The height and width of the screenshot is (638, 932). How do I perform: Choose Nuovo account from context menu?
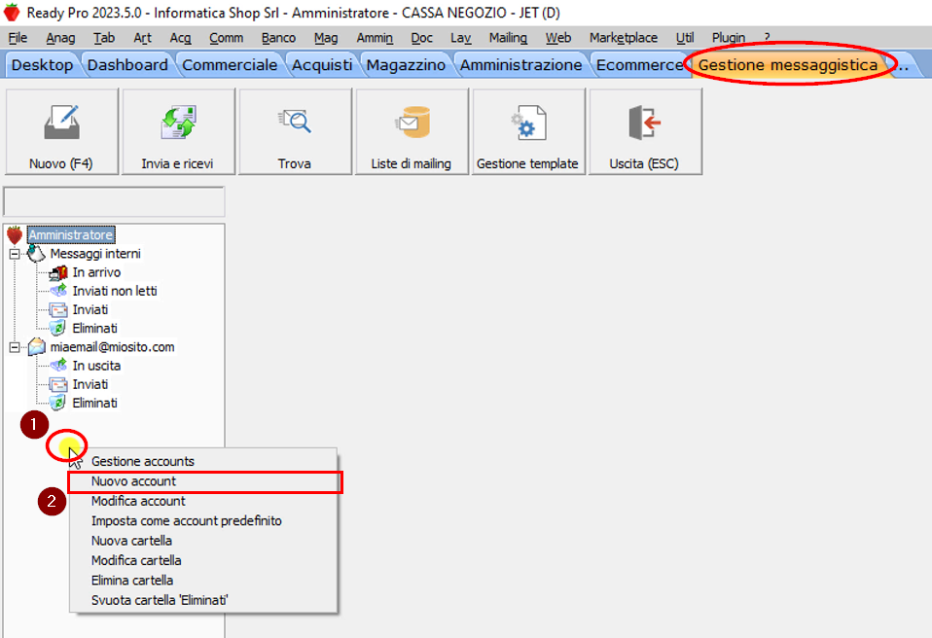point(204,481)
